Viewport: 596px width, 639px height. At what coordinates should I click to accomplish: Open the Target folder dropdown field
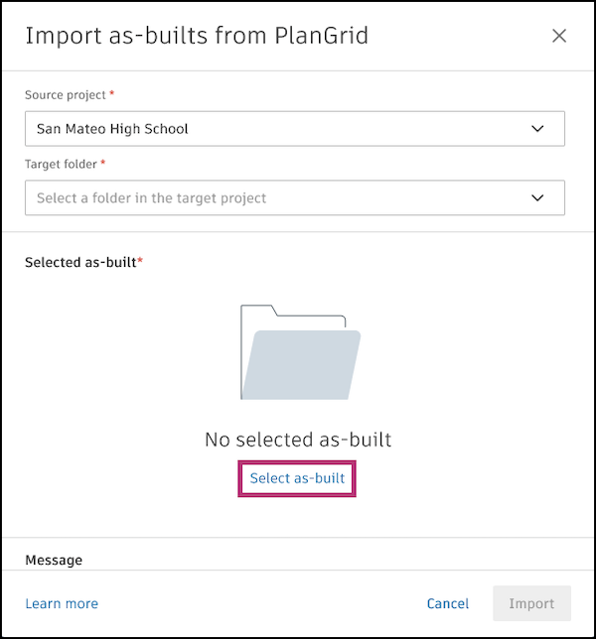pos(295,198)
